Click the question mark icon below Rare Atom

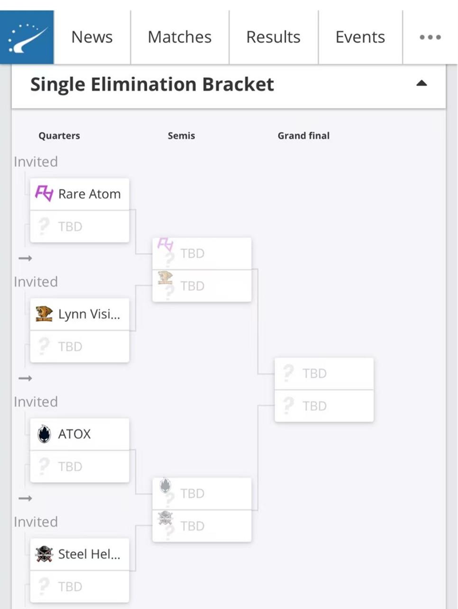coord(44,226)
